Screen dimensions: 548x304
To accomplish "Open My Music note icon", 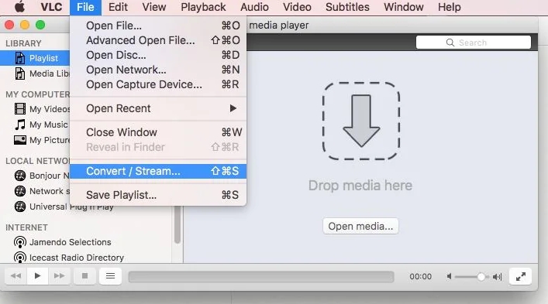I will (20, 125).
